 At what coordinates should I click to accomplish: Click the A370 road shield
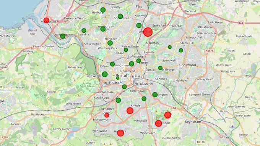point(5,137)
